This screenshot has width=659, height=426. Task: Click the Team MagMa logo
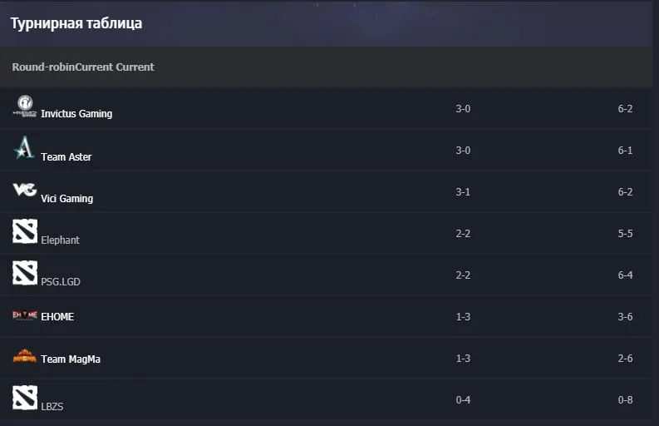pyautogui.click(x=25, y=356)
